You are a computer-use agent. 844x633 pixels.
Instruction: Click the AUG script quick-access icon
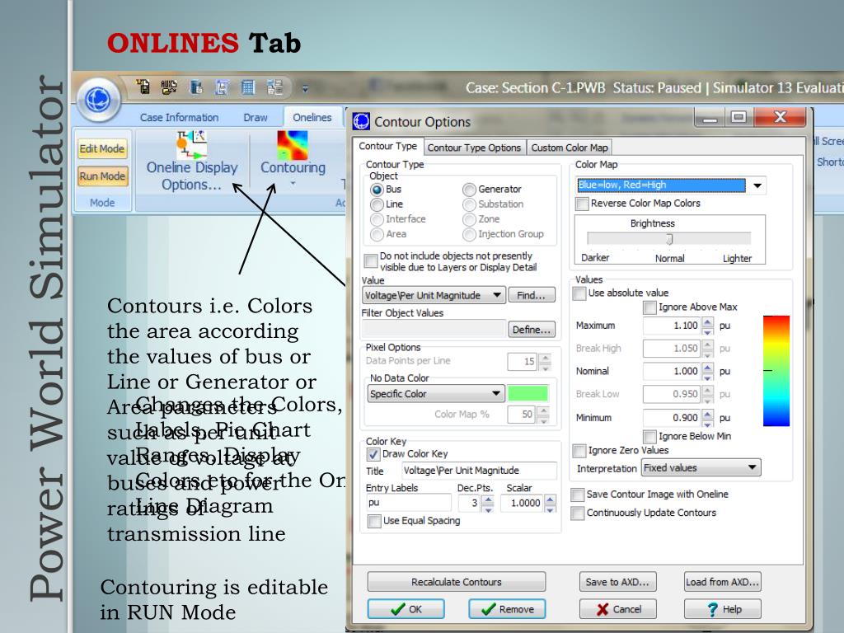169,87
